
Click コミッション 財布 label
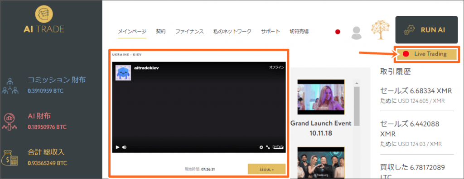pos(57,80)
